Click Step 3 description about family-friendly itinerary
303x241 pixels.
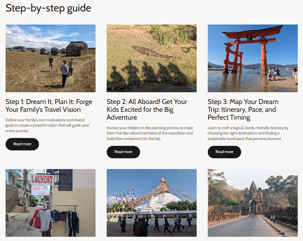click(248, 133)
